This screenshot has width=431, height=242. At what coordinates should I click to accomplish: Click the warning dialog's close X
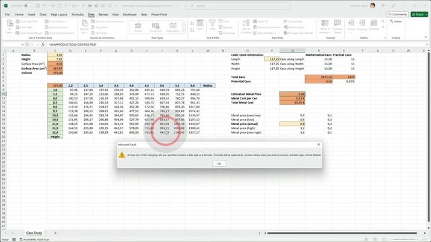click(x=319, y=145)
